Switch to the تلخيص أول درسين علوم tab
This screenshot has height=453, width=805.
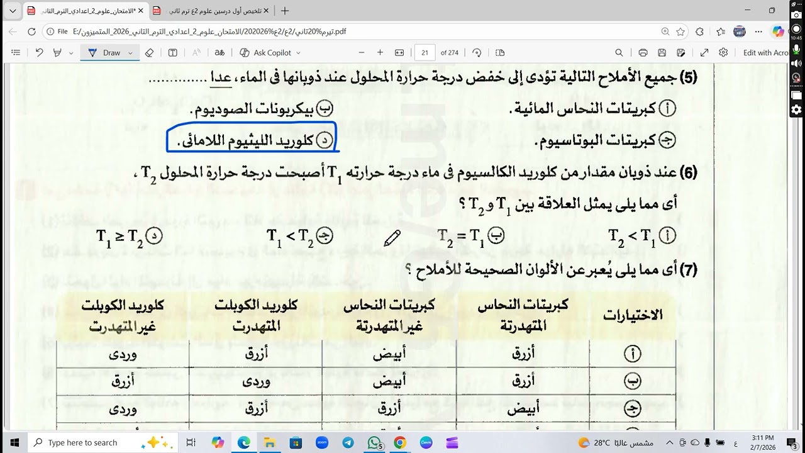pos(211,11)
